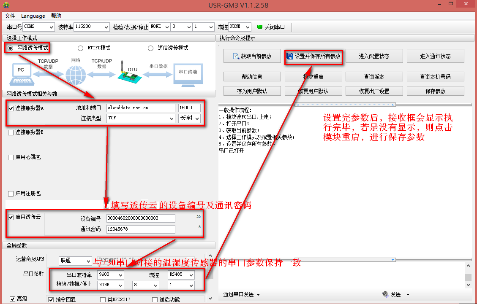Click the 模块重启 button
477x304 pixels.
pos(313,77)
